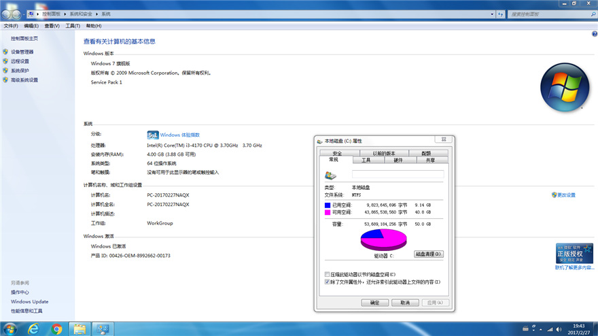Click the shield icon next to 远程设置
The width and height of the screenshot is (598, 336).
pos(5,61)
